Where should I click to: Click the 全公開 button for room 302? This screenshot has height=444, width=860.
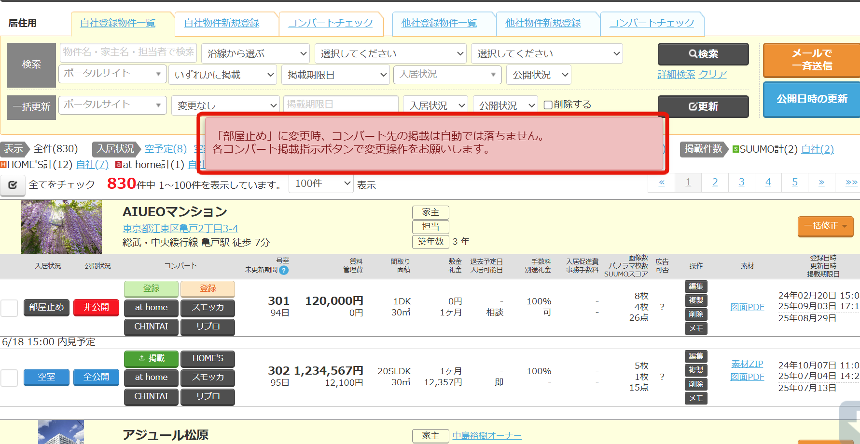96,377
